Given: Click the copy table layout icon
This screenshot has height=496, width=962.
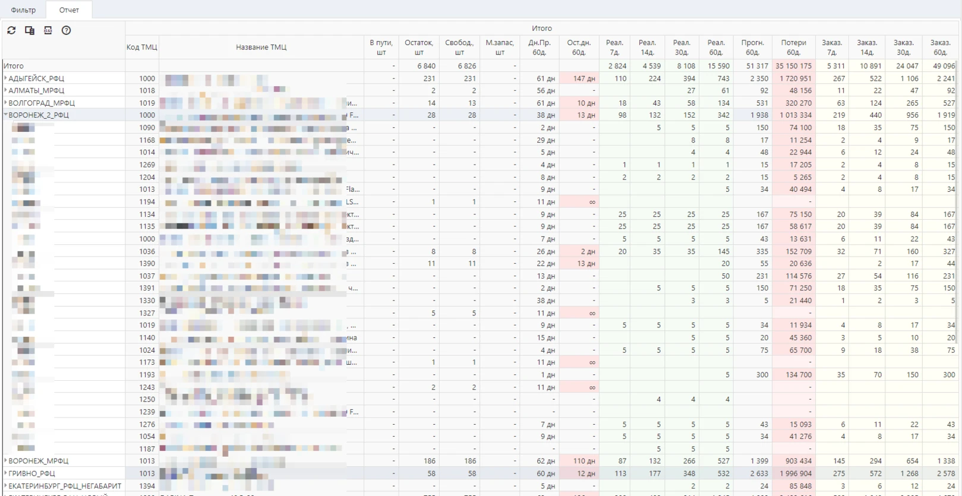Looking at the screenshot, I should (x=30, y=30).
